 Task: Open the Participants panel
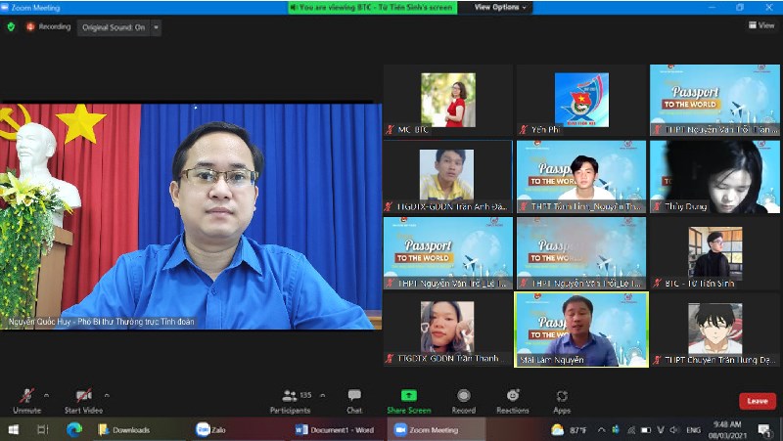pos(290,396)
